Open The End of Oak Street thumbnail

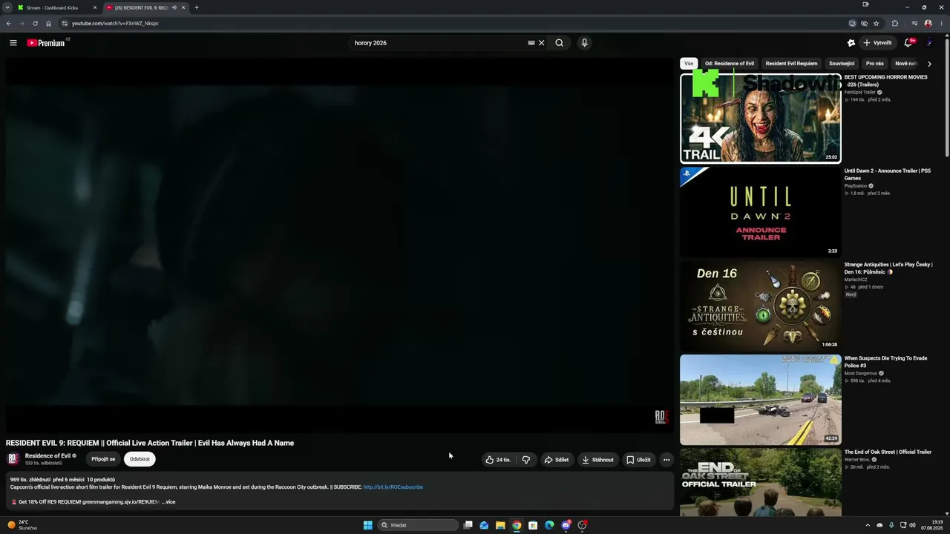[x=761, y=482]
